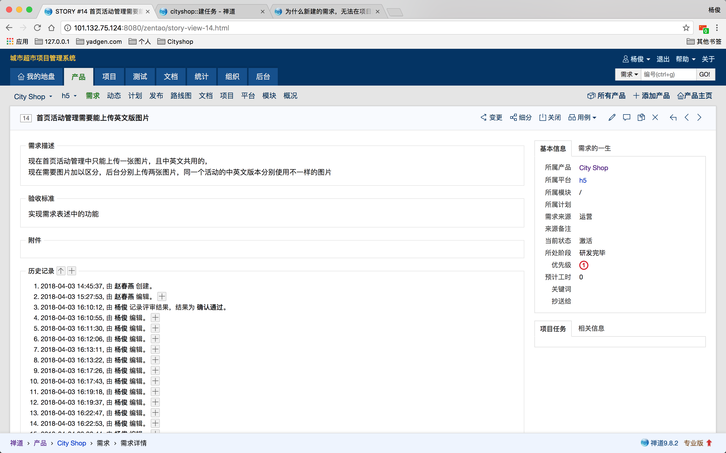Go to previous story with left chevron

687,118
